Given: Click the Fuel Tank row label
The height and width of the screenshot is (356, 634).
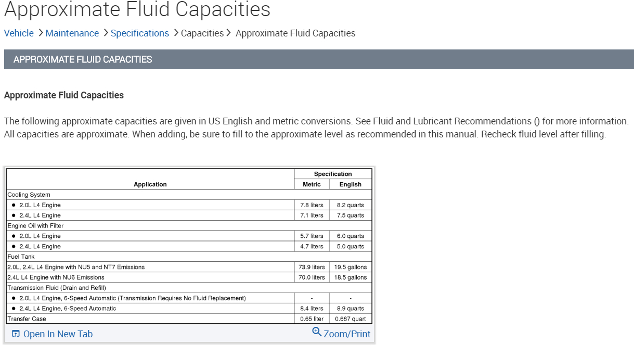Looking at the screenshot, I should (21, 257).
